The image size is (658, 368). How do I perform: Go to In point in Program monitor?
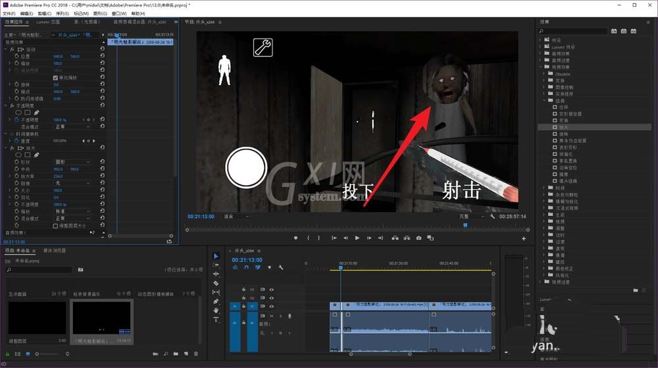point(334,238)
